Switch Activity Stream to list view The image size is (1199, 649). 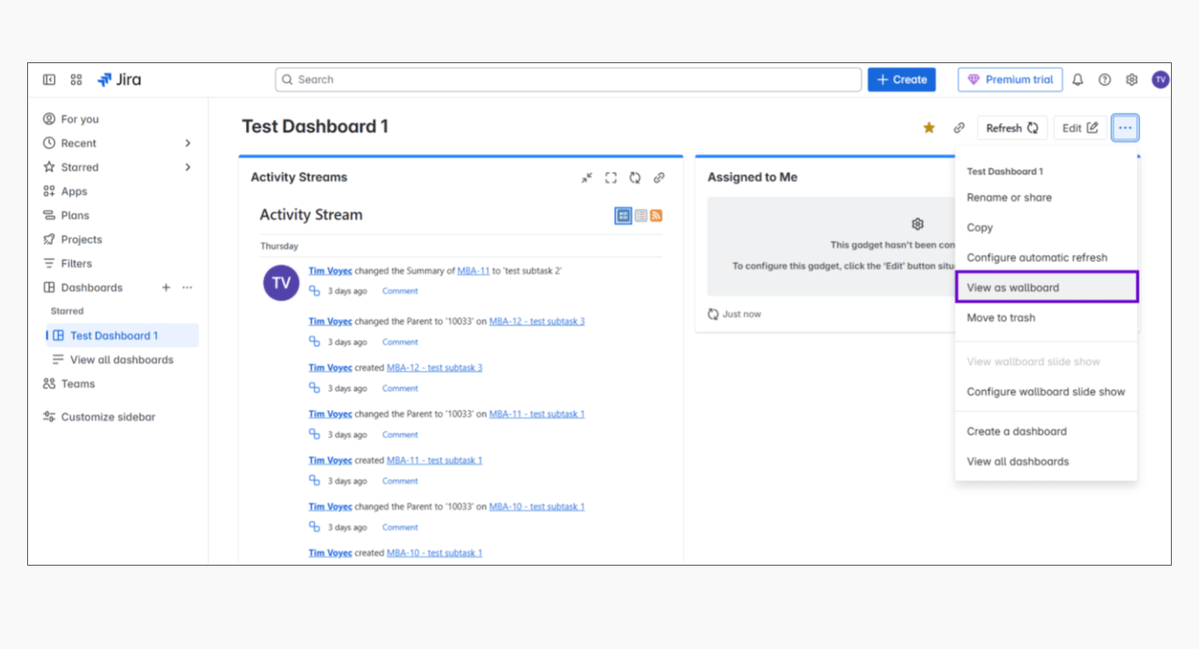(x=641, y=216)
